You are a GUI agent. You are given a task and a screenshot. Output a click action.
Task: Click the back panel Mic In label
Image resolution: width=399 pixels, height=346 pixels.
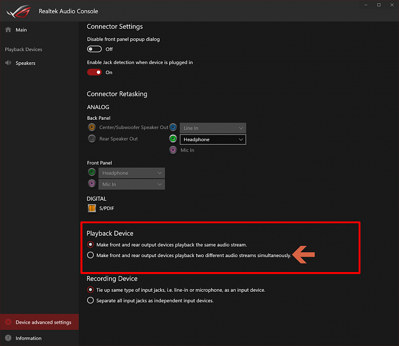(187, 150)
